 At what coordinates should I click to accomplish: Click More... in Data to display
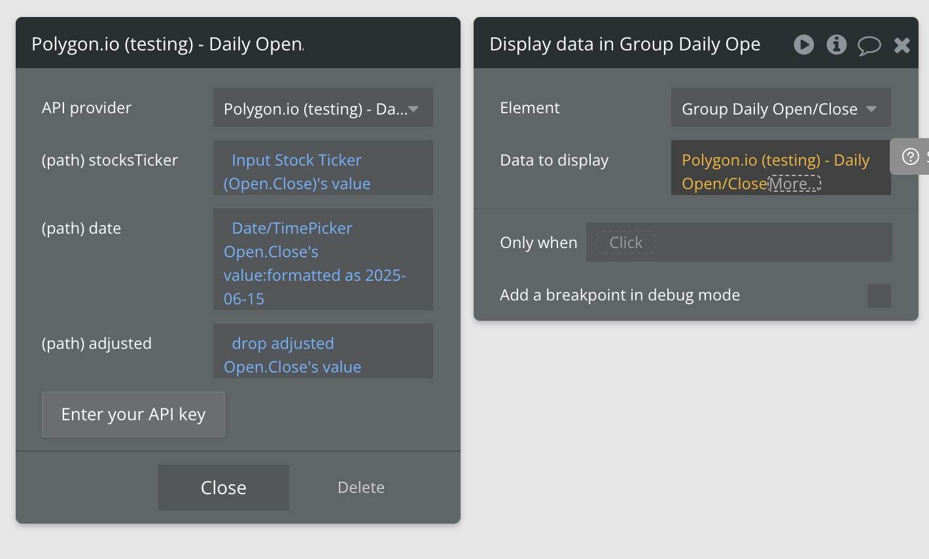[794, 184]
